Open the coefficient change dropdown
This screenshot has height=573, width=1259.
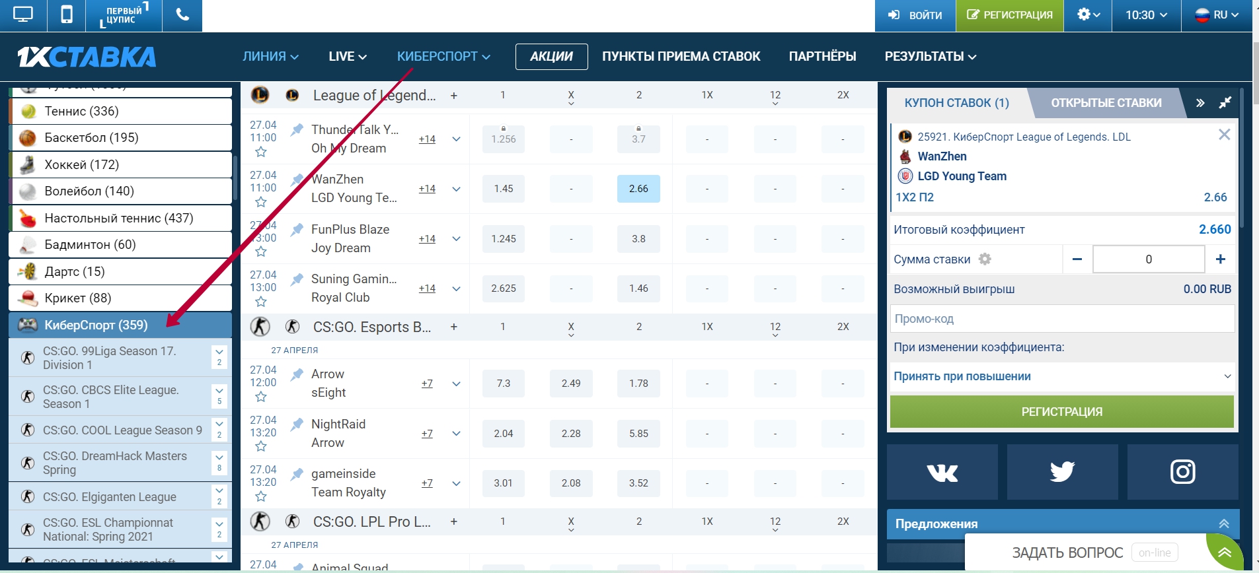pyautogui.click(x=1062, y=376)
